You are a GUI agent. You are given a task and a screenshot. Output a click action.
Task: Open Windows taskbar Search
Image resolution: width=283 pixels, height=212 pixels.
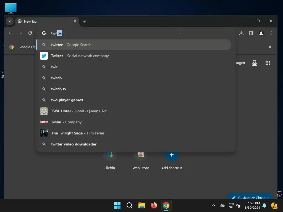tap(129, 205)
